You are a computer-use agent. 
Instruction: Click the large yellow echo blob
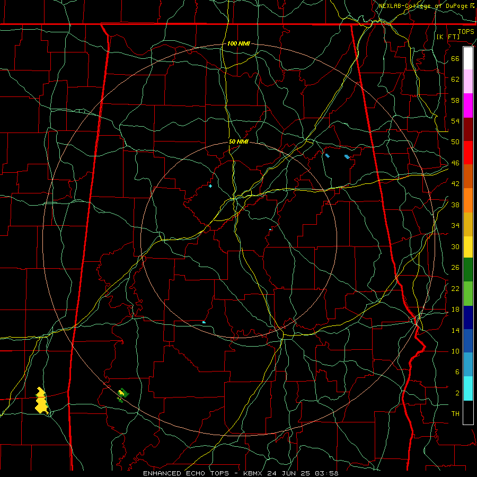click(42, 400)
